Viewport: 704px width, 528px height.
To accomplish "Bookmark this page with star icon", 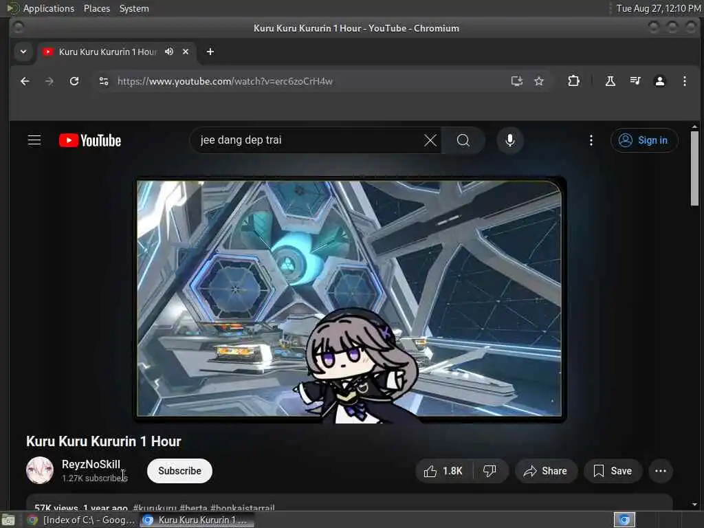I will click(x=539, y=81).
